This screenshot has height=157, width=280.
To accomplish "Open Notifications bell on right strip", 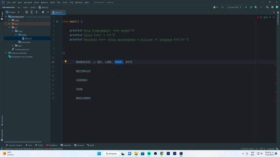I will pos(278,13).
